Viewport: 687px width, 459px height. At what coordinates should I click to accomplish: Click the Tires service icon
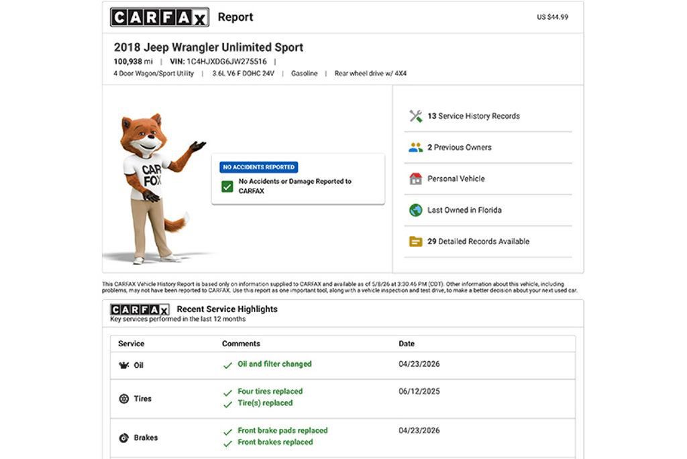coord(124,399)
